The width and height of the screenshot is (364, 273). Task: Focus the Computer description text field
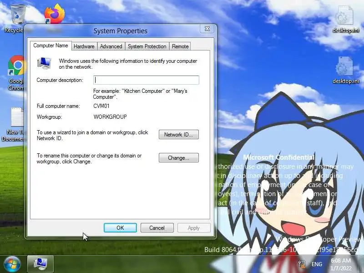[146, 80]
